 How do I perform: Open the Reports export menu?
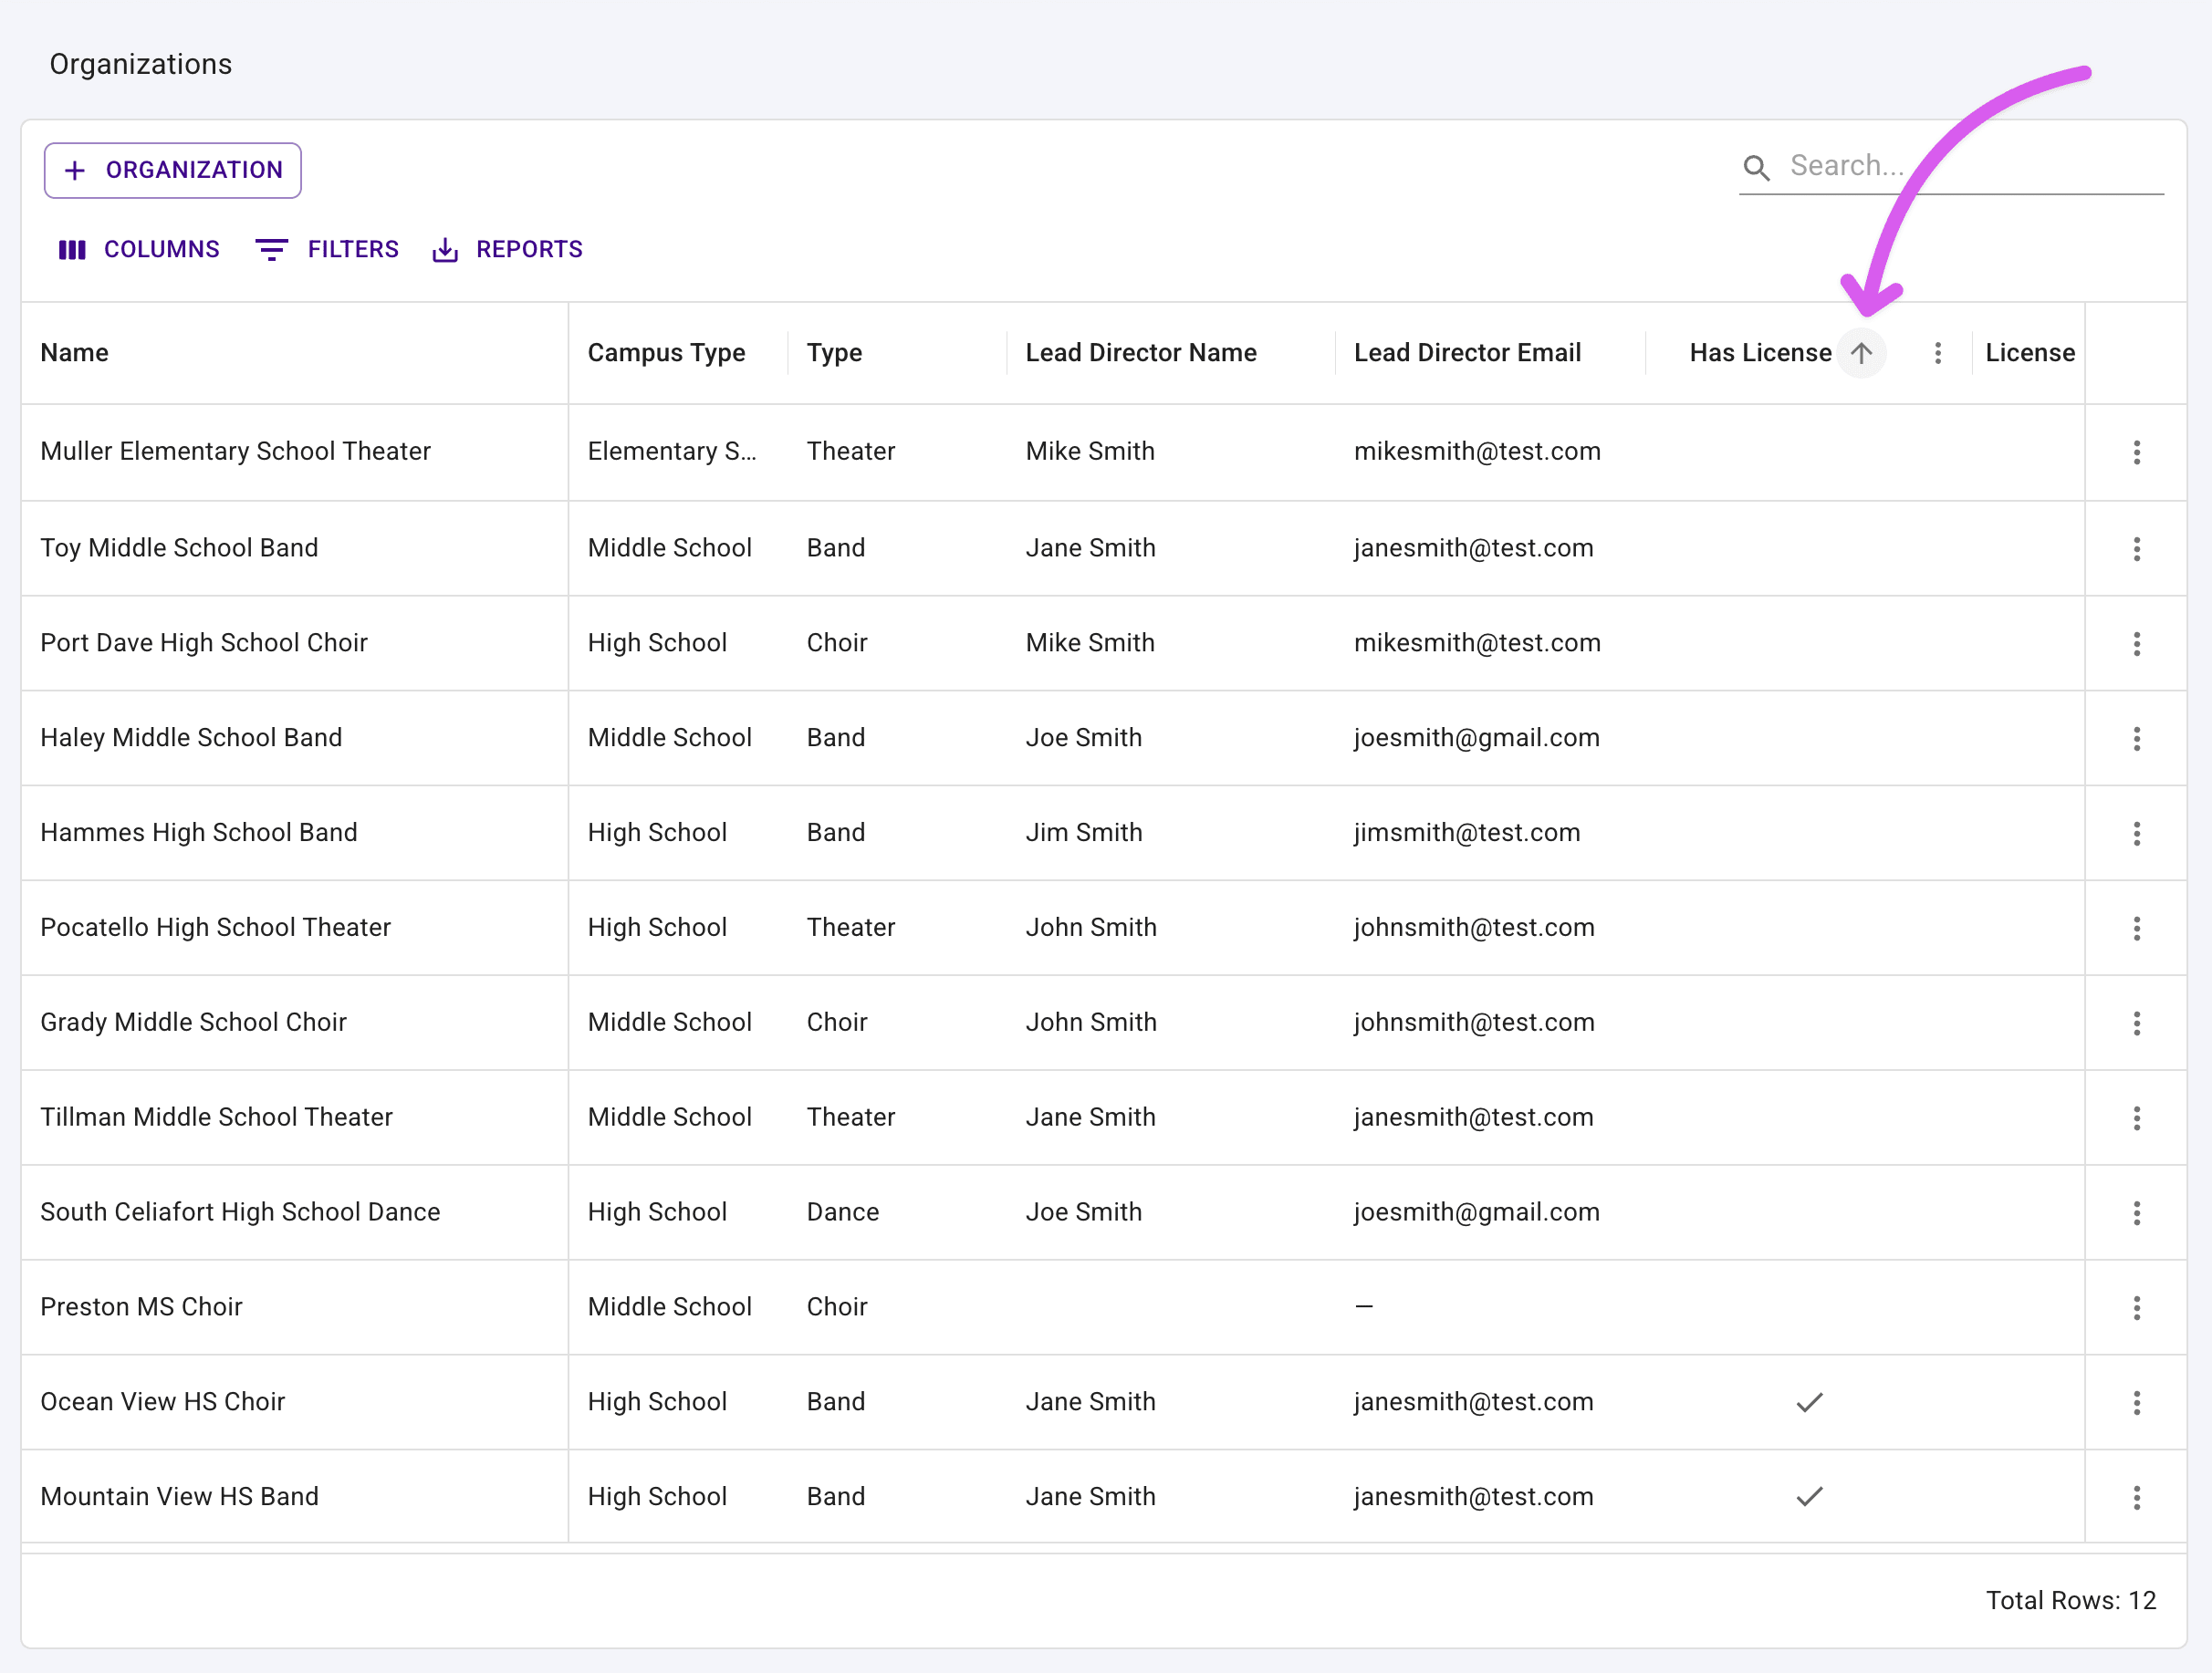[507, 249]
